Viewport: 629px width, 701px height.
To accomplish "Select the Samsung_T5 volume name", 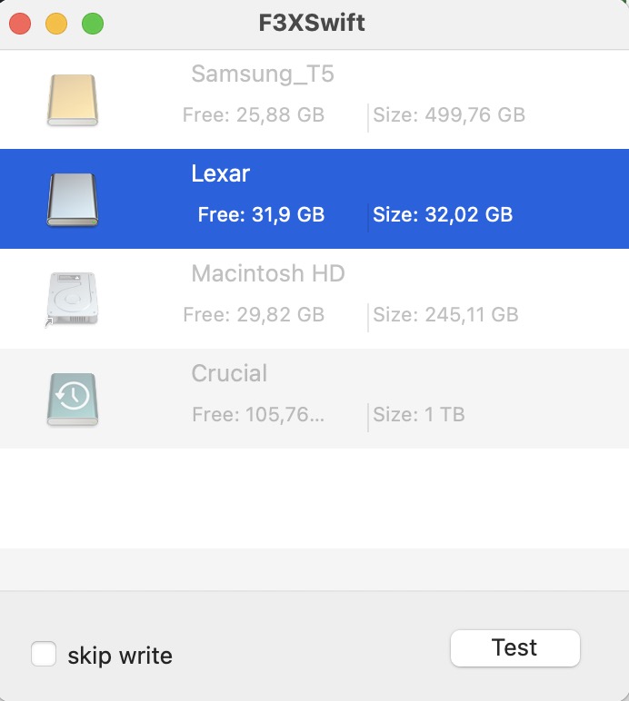I will pos(263,74).
